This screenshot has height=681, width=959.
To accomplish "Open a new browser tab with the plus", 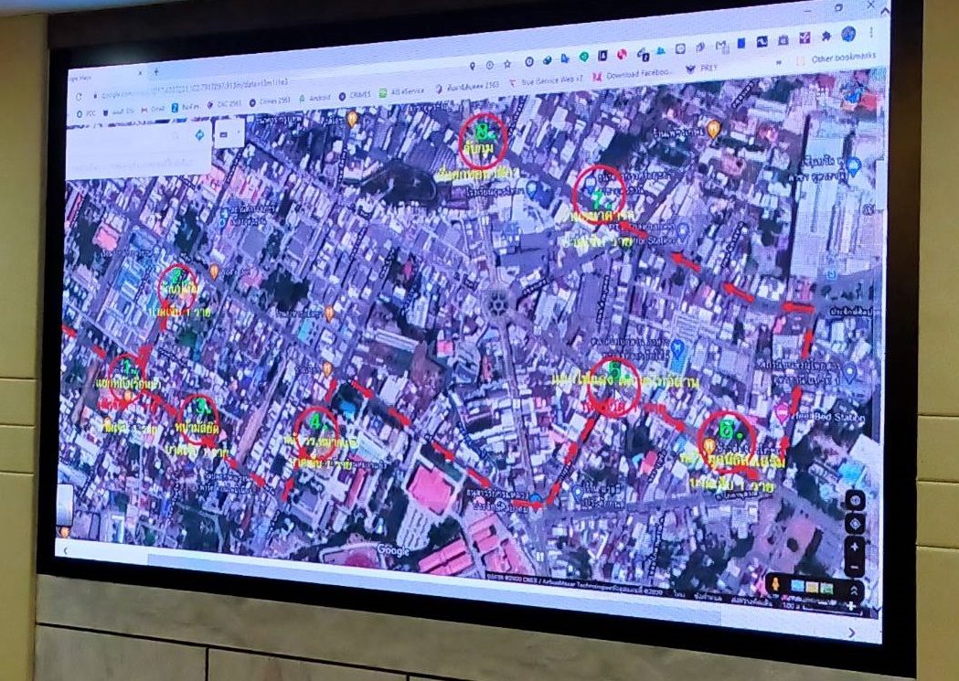I will click(x=156, y=72).
